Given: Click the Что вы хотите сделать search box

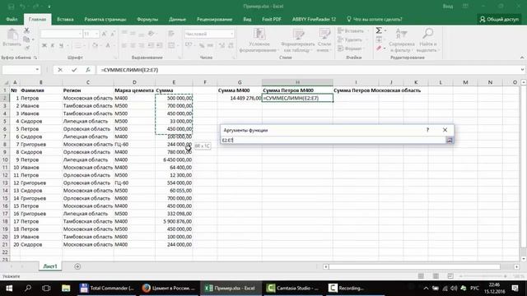Looking at the screenshot, I should pos(374,20).
